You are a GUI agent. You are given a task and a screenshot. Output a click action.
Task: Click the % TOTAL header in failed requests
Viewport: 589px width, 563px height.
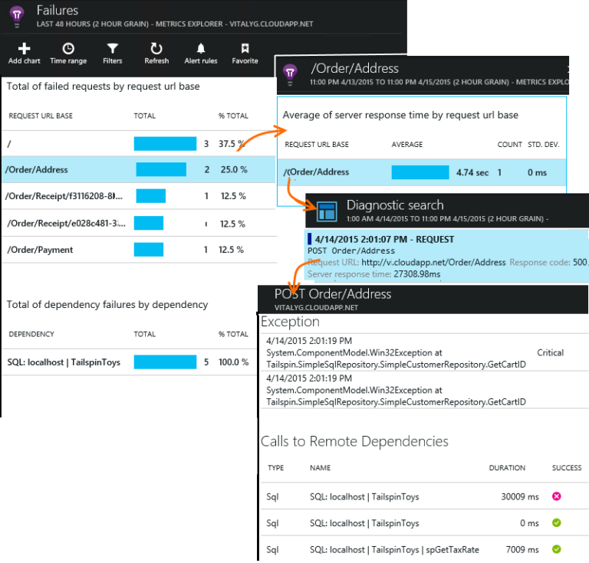point(233,116)
